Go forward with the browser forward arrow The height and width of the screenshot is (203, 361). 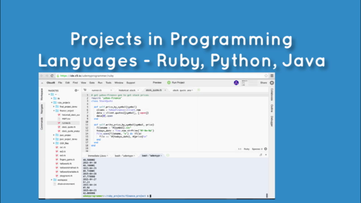point(47,76)
